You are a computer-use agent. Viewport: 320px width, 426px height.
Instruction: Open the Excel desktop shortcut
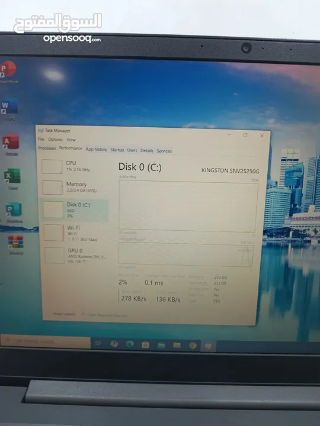[12, 179]
